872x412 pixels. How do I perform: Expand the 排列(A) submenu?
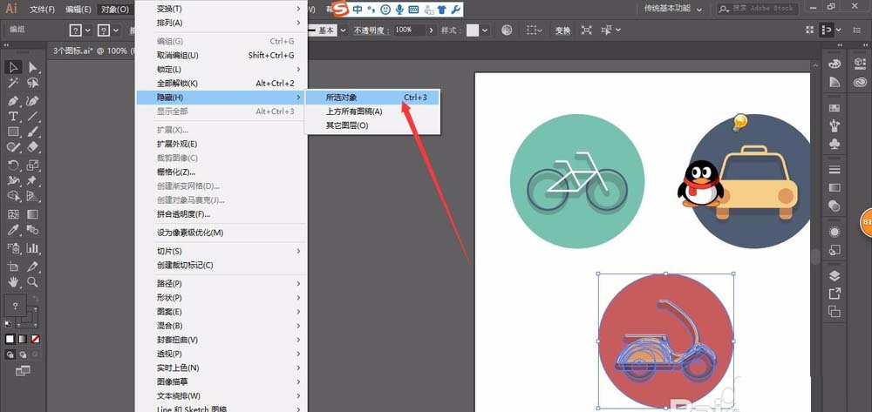221,23
